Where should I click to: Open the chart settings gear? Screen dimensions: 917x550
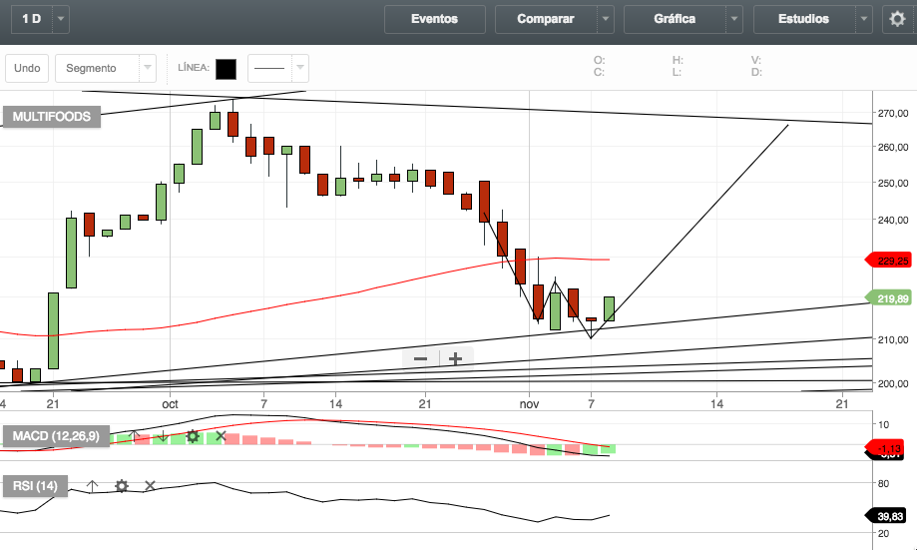pyautogui.click(x=897, y=19)
